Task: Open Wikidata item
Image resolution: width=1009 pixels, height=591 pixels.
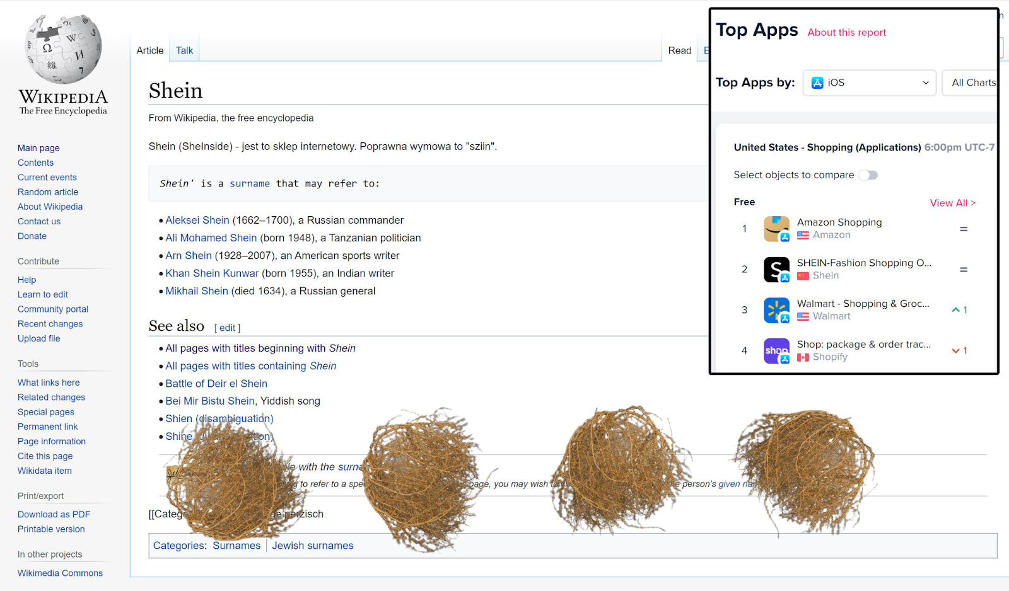Action: tap(45, 471)
